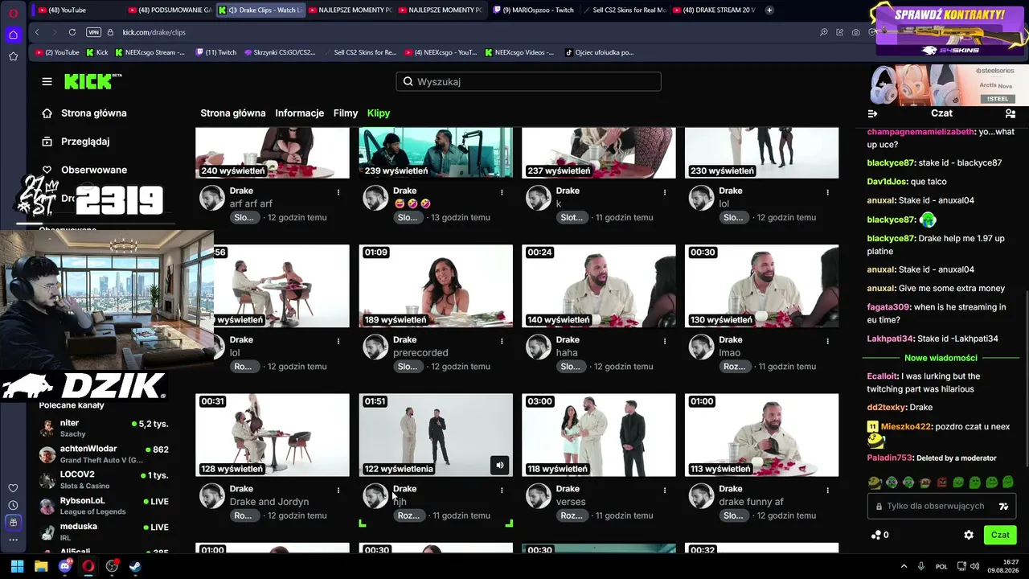Open the Klipy channel tab
Viewport: 1029px width, 579px height.
[x=379, y=113]
